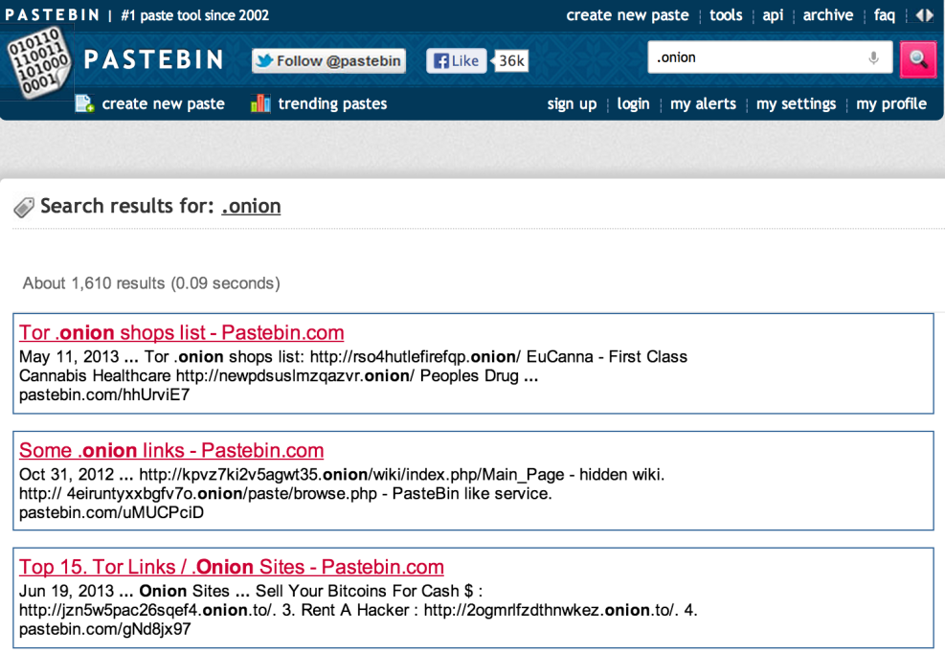Click the Facebook Like button
The image size is (945, 653).
click(x=456, y=61)
